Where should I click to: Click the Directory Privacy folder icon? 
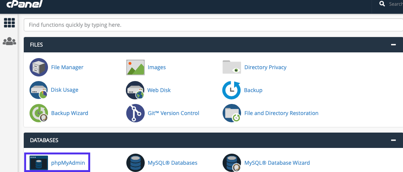click(x=232, y=68)
